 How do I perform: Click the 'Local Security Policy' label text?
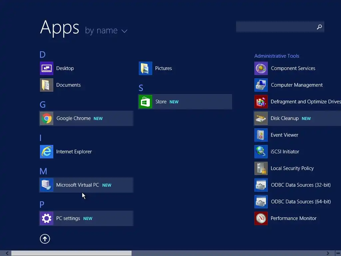[x=292, y=168]
